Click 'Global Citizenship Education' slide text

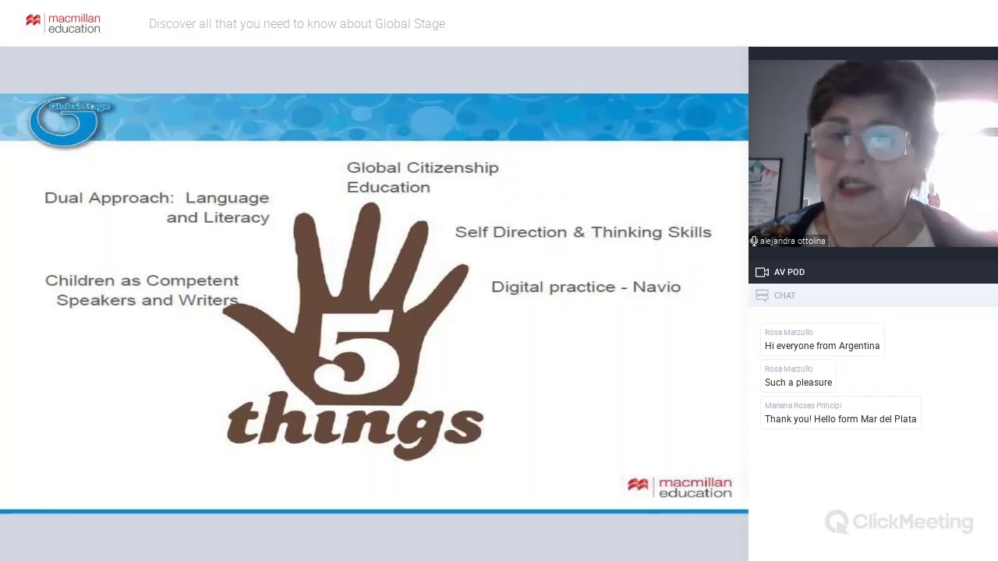[423, 177]
